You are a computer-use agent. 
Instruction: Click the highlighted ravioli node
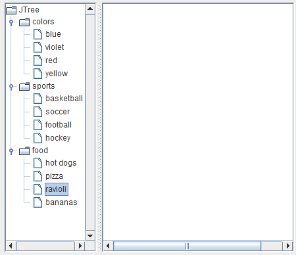coord(57,189)
